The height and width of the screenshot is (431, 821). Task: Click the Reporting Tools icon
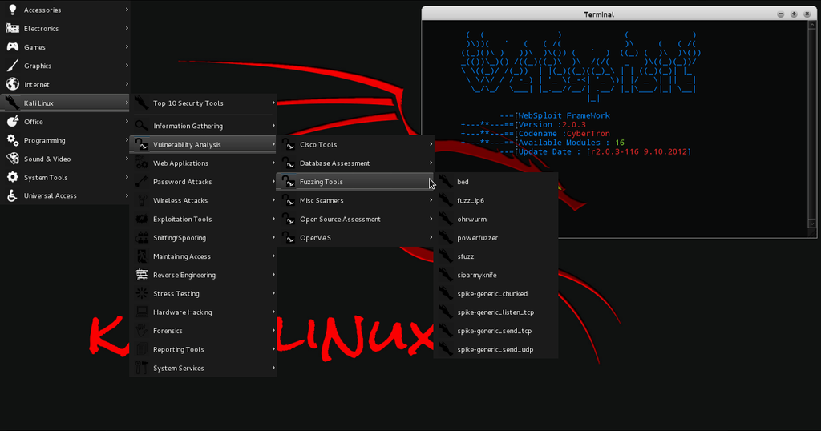[x=141, y=349]
